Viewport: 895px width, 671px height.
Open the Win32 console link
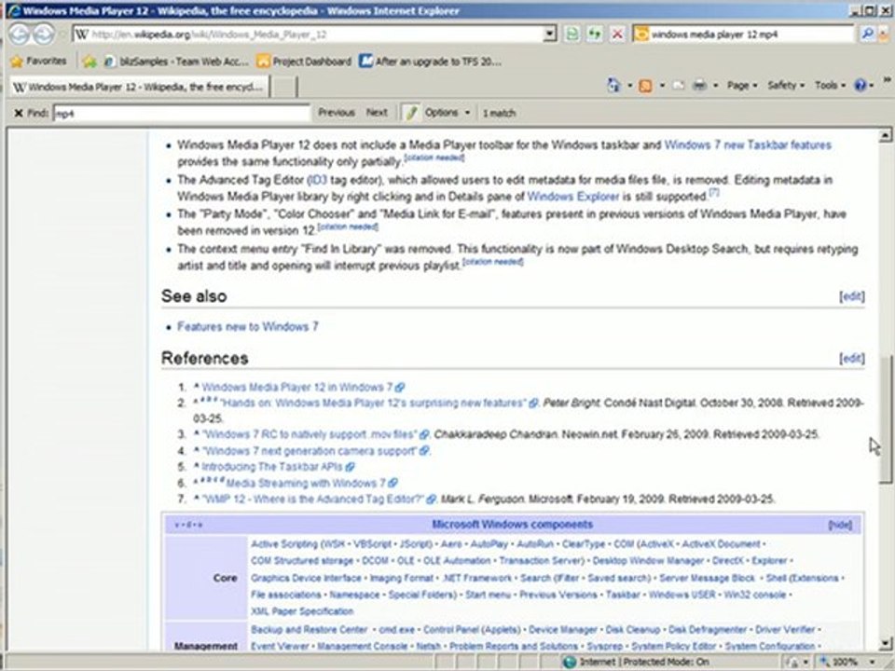click(754, 595)
